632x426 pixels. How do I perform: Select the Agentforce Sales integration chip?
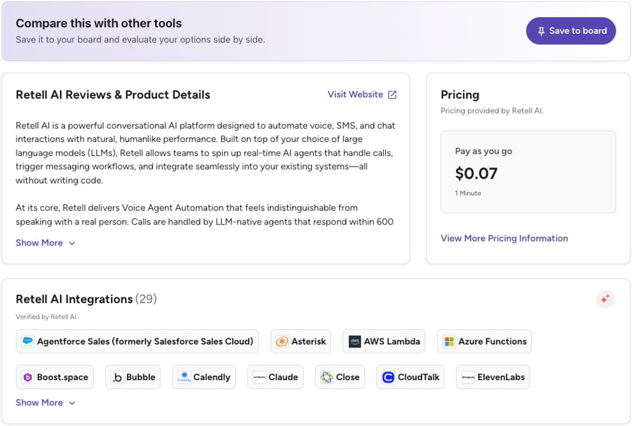pyautogui.click(x=137, y=341)
